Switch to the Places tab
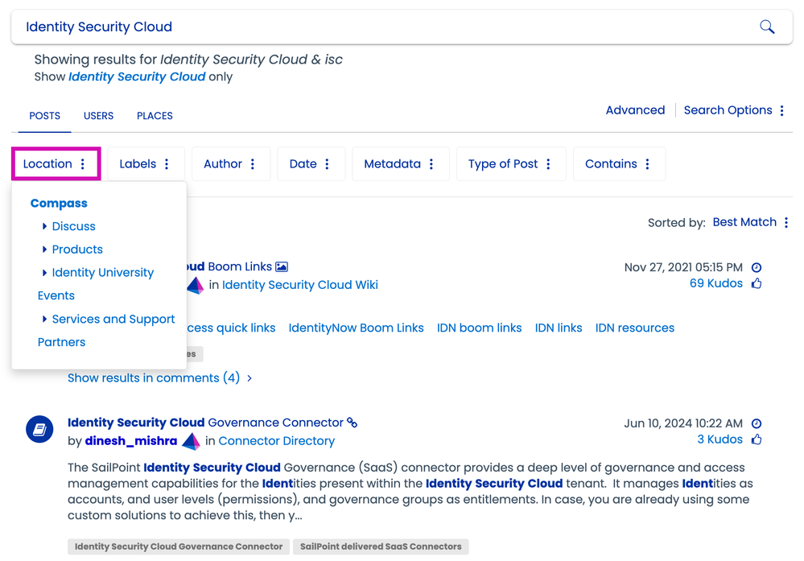804x561 pixels. 155,116
